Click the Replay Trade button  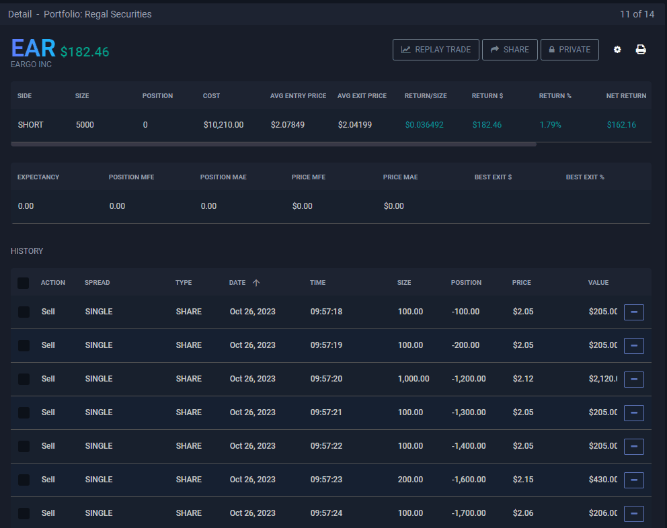[436, 50]
